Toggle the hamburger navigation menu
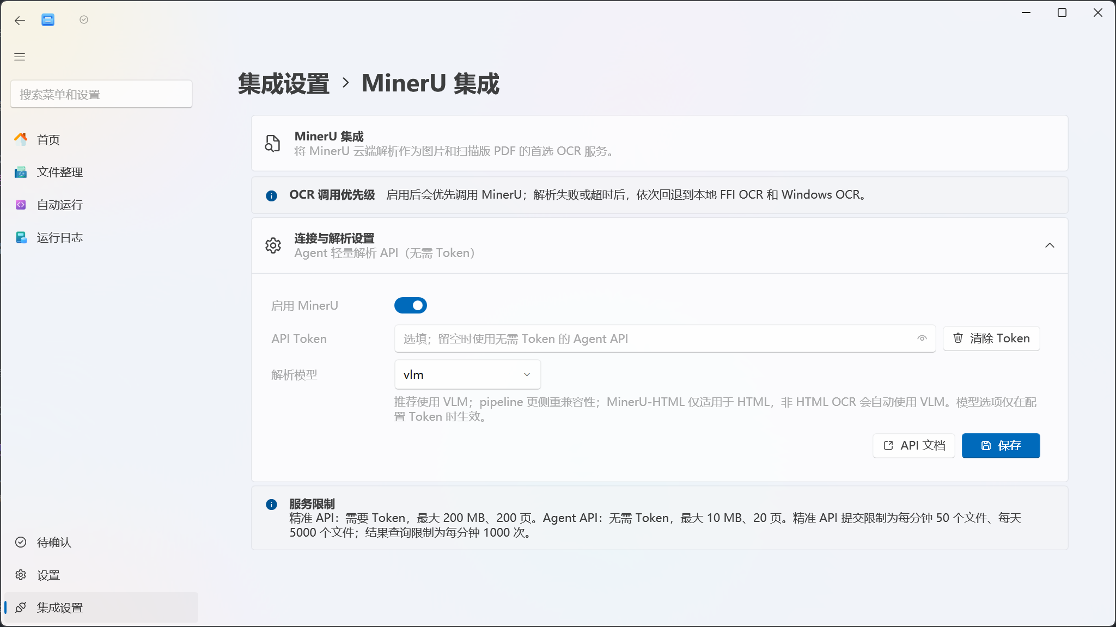 pos(20,57)
